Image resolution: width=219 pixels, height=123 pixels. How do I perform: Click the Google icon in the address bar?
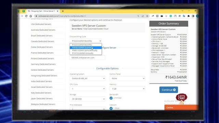click(x=138, y=16)
